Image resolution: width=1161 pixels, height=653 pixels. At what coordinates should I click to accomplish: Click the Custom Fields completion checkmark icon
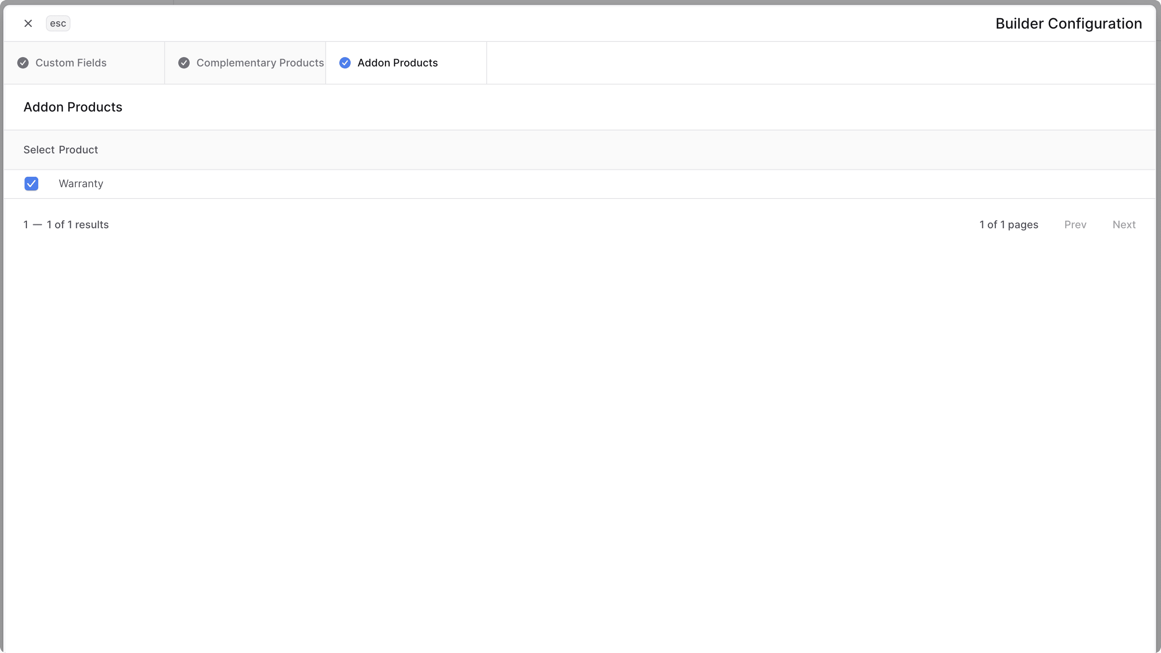pos(23,63)
